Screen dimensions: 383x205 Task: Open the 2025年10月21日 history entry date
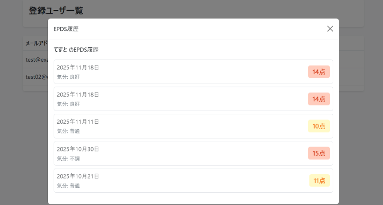coord(78,176)
